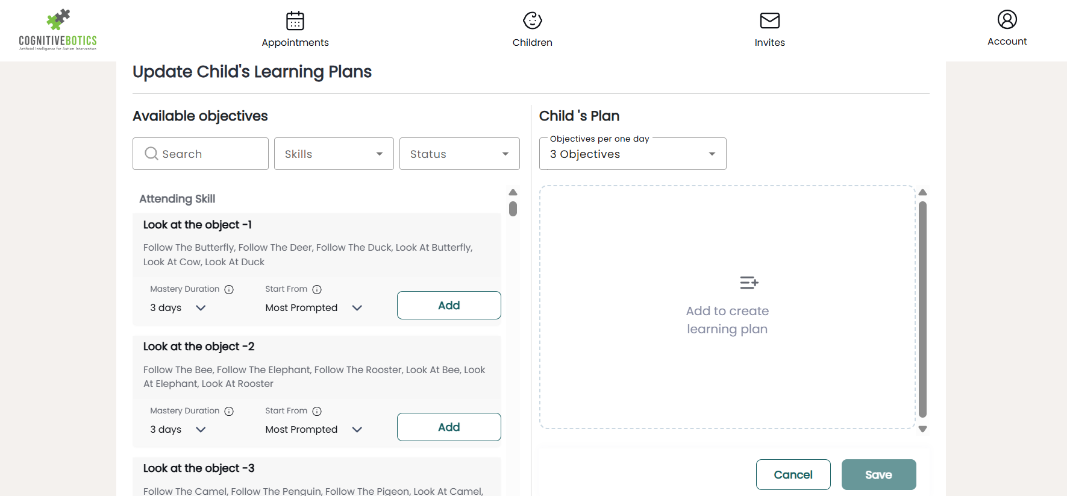The height and width of the screenshot is (496, 1067).
Task: Click Start From info icon for object -2
Action: click(x=317, y=412)
